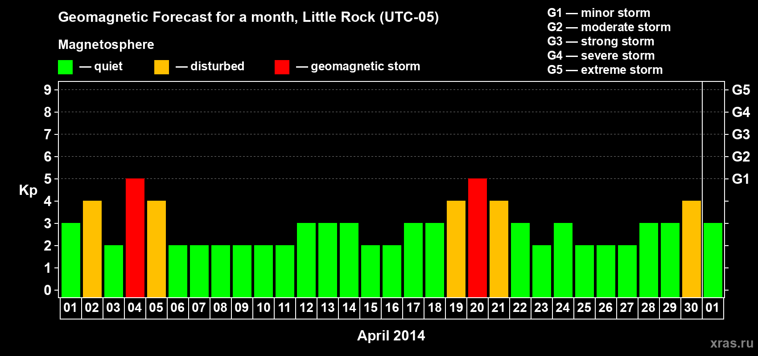The height and width of the screenshot is (356, 758).
Task: Click date label 06 on the axis
Action: 177,308
